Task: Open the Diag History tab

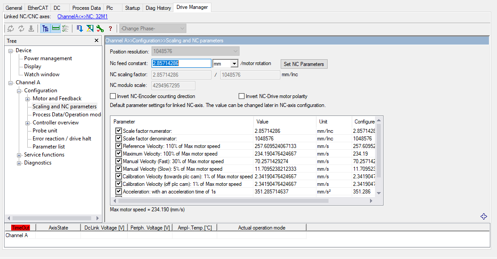Action: coord(158,8)
